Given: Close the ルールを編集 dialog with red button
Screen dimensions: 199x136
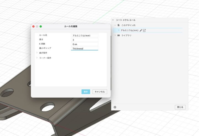Looking at the screenshot, I should click(33, 26).
